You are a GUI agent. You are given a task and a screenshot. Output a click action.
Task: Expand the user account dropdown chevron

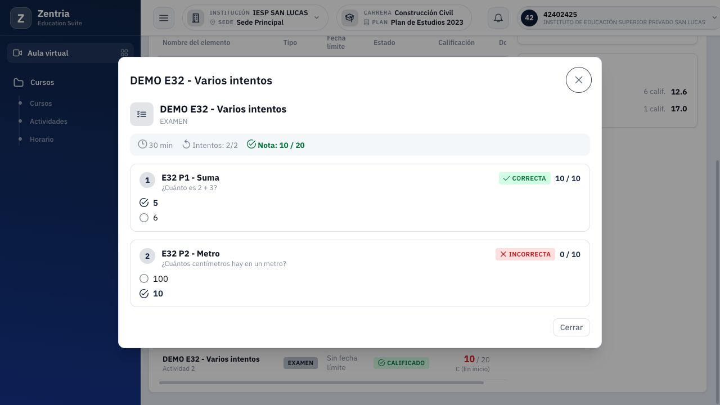(x=715, y=18)
